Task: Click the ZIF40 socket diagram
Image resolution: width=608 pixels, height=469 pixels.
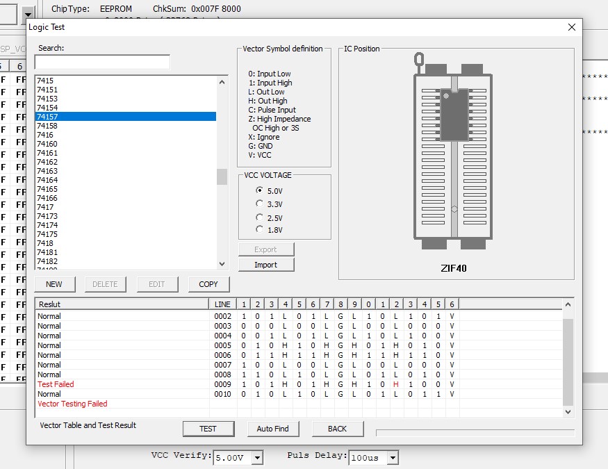Action: pyautogui.click(x=453, y=151)
